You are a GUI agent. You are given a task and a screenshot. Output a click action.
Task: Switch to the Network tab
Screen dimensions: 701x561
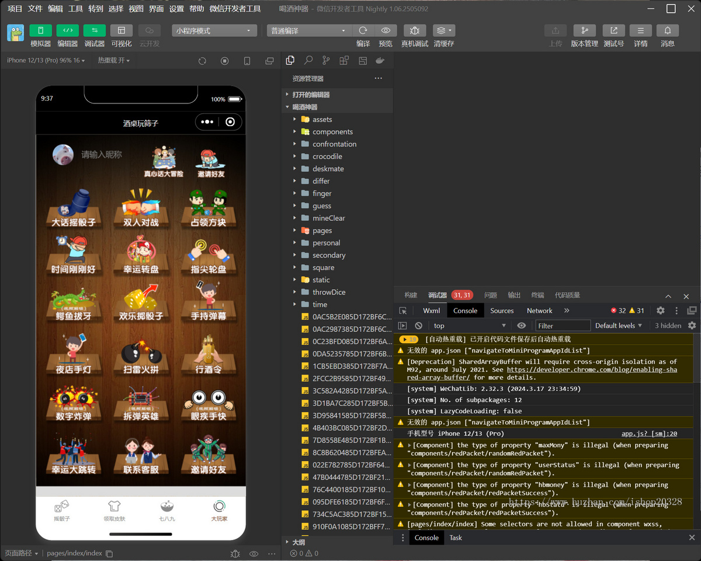[539, 311]
